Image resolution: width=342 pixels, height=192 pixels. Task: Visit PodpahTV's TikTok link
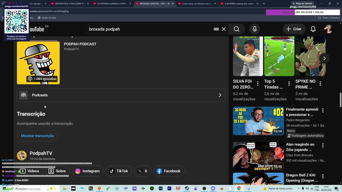click(119, 171)
